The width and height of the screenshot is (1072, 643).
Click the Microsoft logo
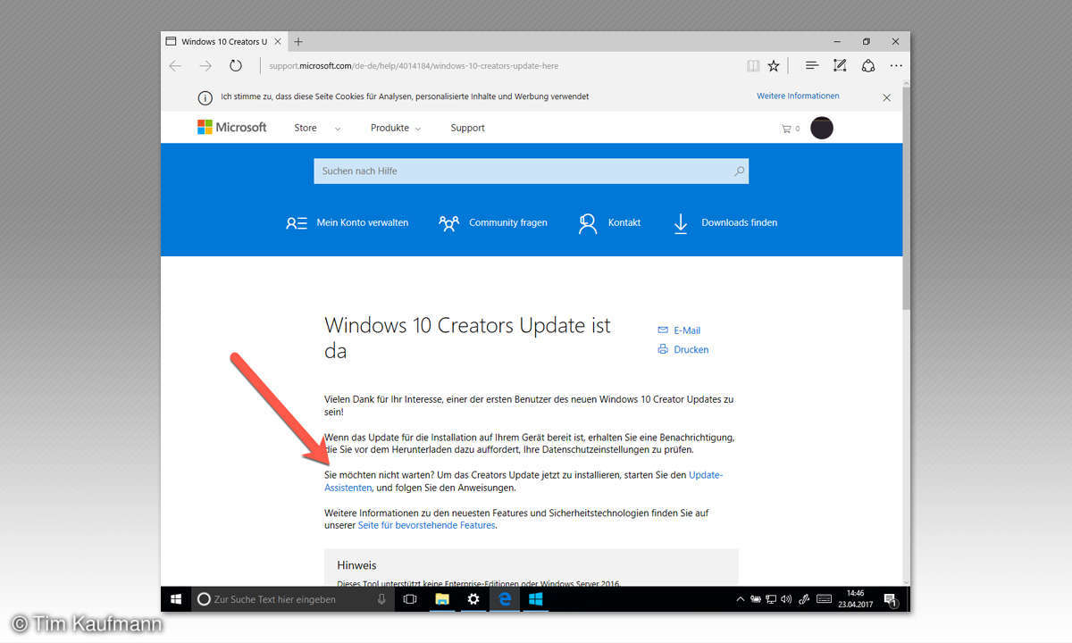(232, 127)
